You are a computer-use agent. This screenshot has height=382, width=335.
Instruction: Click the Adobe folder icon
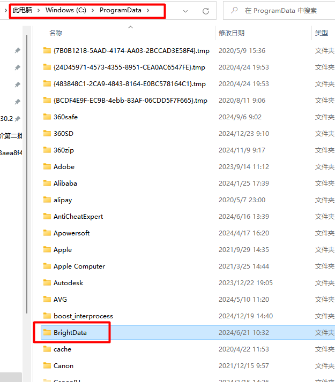click(x=47, y=166)
